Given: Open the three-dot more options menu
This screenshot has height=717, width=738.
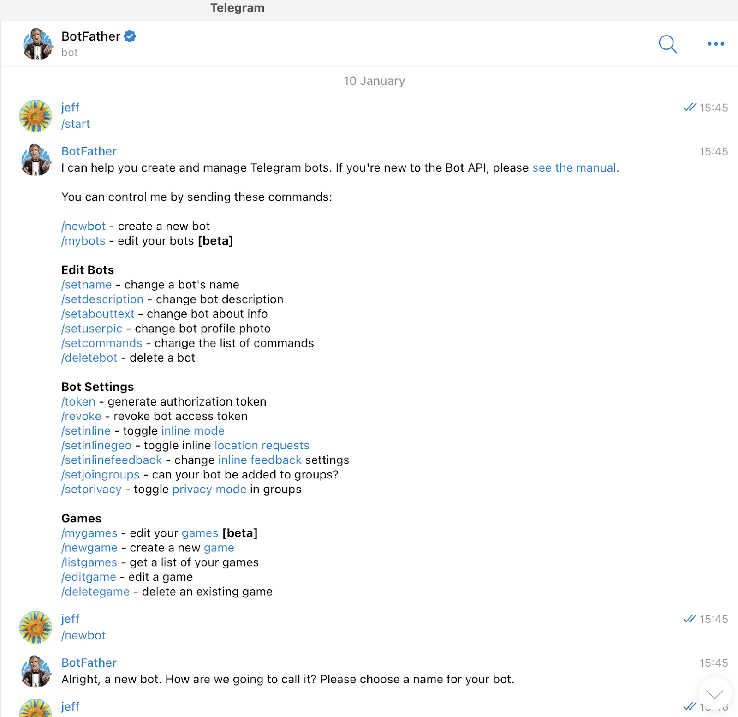Looking at the screenshot, I should click(716, 44).
